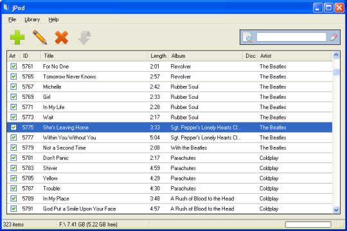Sort by the Album column header
This screenshot has width=347, height=231.
(206, 56)
